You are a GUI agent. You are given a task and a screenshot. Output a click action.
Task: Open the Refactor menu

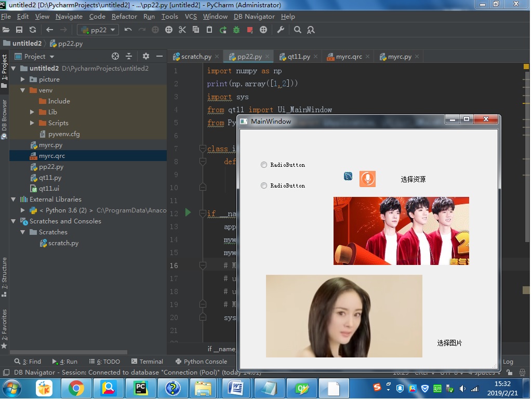click(124, 16)
